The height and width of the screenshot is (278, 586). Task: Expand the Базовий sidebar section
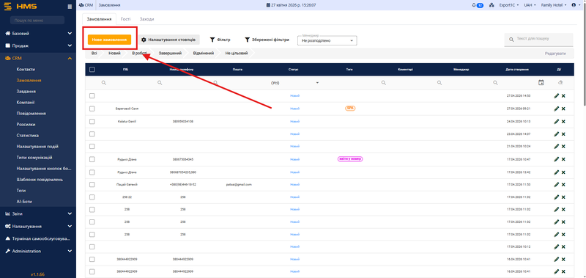tap(38, 33)
